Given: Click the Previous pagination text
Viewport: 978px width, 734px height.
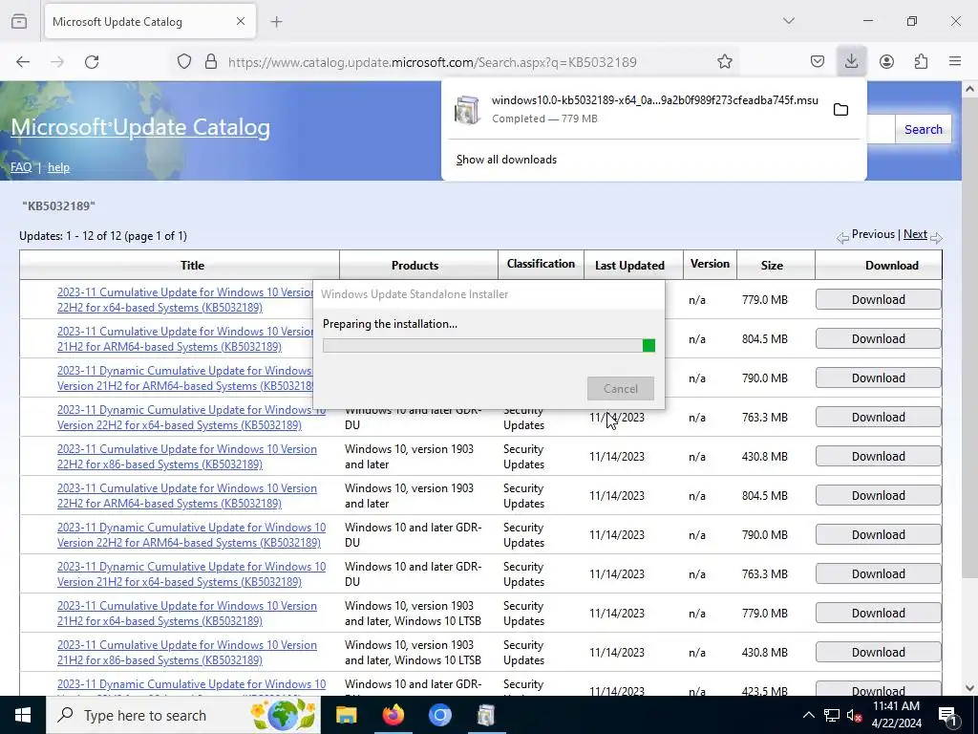Looking at the screenshot, I should click(x=873, y=234).
